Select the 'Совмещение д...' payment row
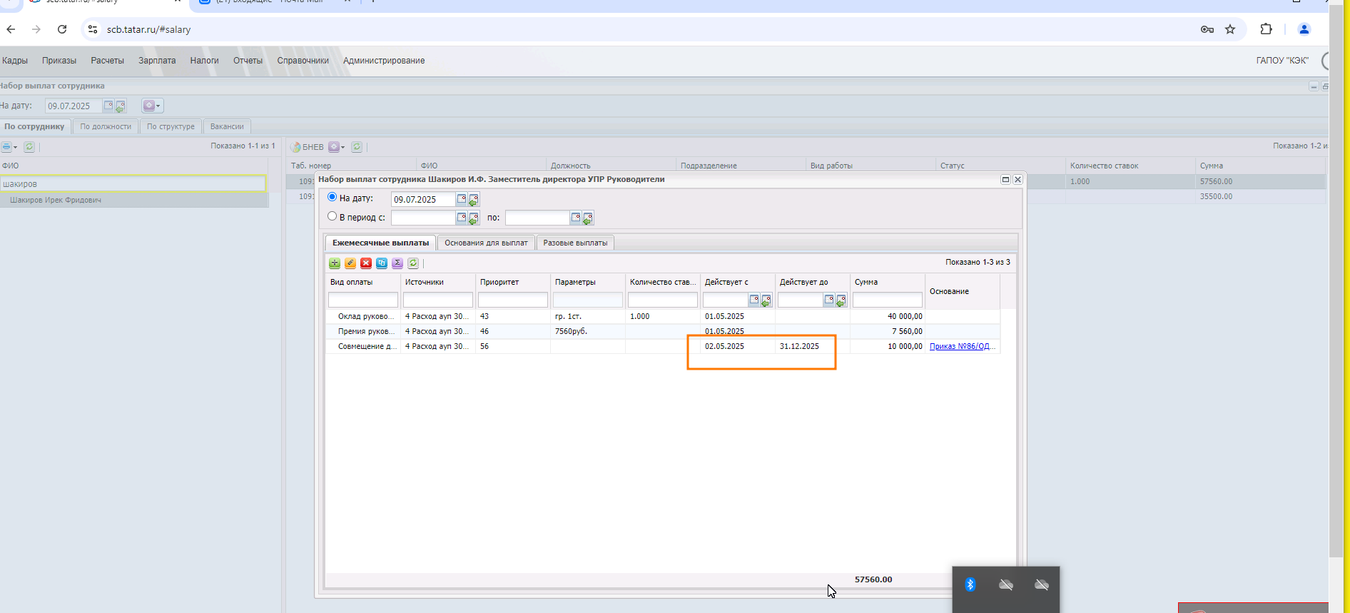1350x613 pixels. tap(663, 346)
